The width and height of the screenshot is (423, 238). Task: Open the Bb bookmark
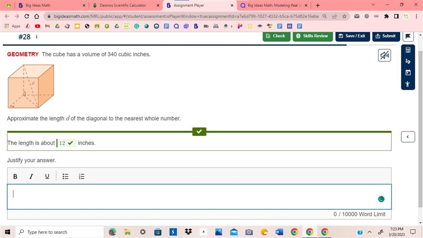(x=206, y=26)
